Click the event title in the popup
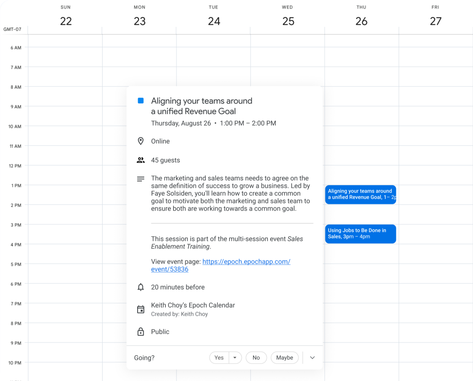Screen dimensions: 473x381 click(x=201, y=106)
